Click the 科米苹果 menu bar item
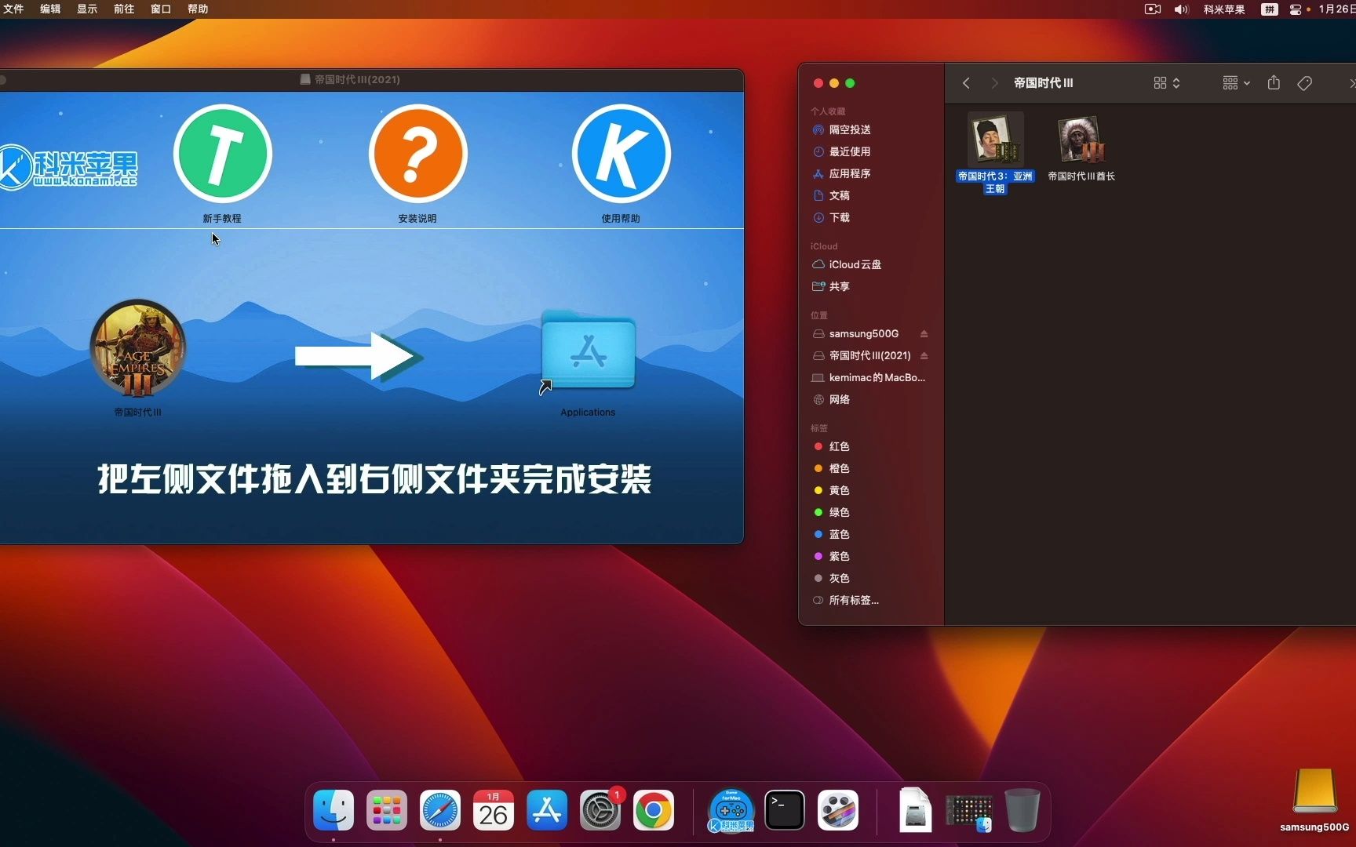Image resolution: width=1356 pixels, height=847 pixels. [1224, 9]
